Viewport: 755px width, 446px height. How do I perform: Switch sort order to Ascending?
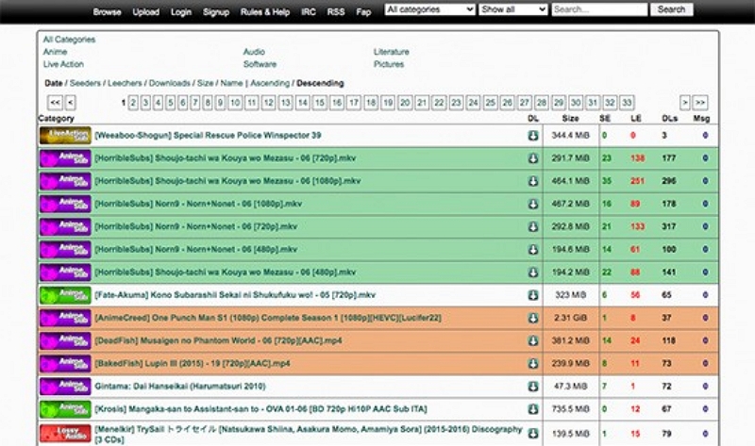pyautogui.click(x=270, y=83)
